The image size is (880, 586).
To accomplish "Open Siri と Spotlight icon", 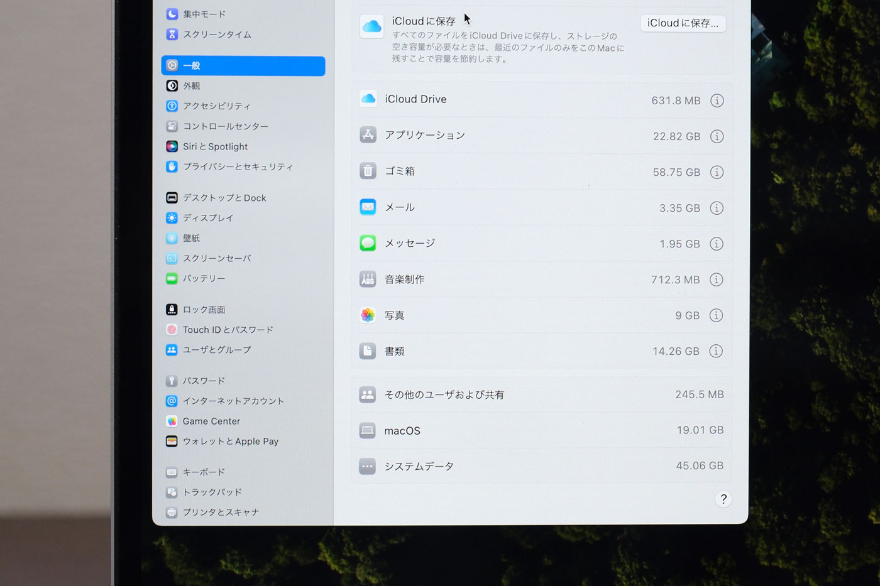I will pos(172,146).
